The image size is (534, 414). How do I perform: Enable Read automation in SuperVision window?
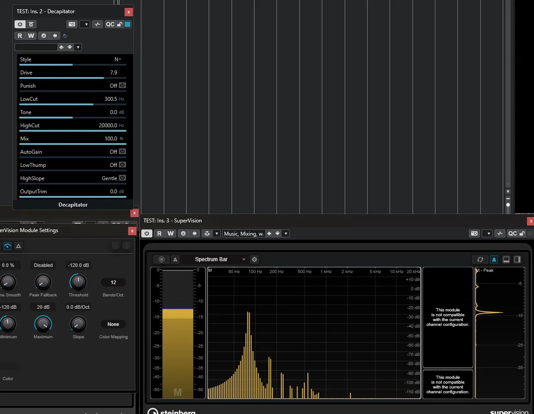159,233
